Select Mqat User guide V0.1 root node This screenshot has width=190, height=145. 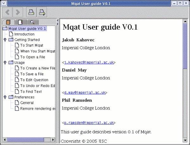(27, 29)
